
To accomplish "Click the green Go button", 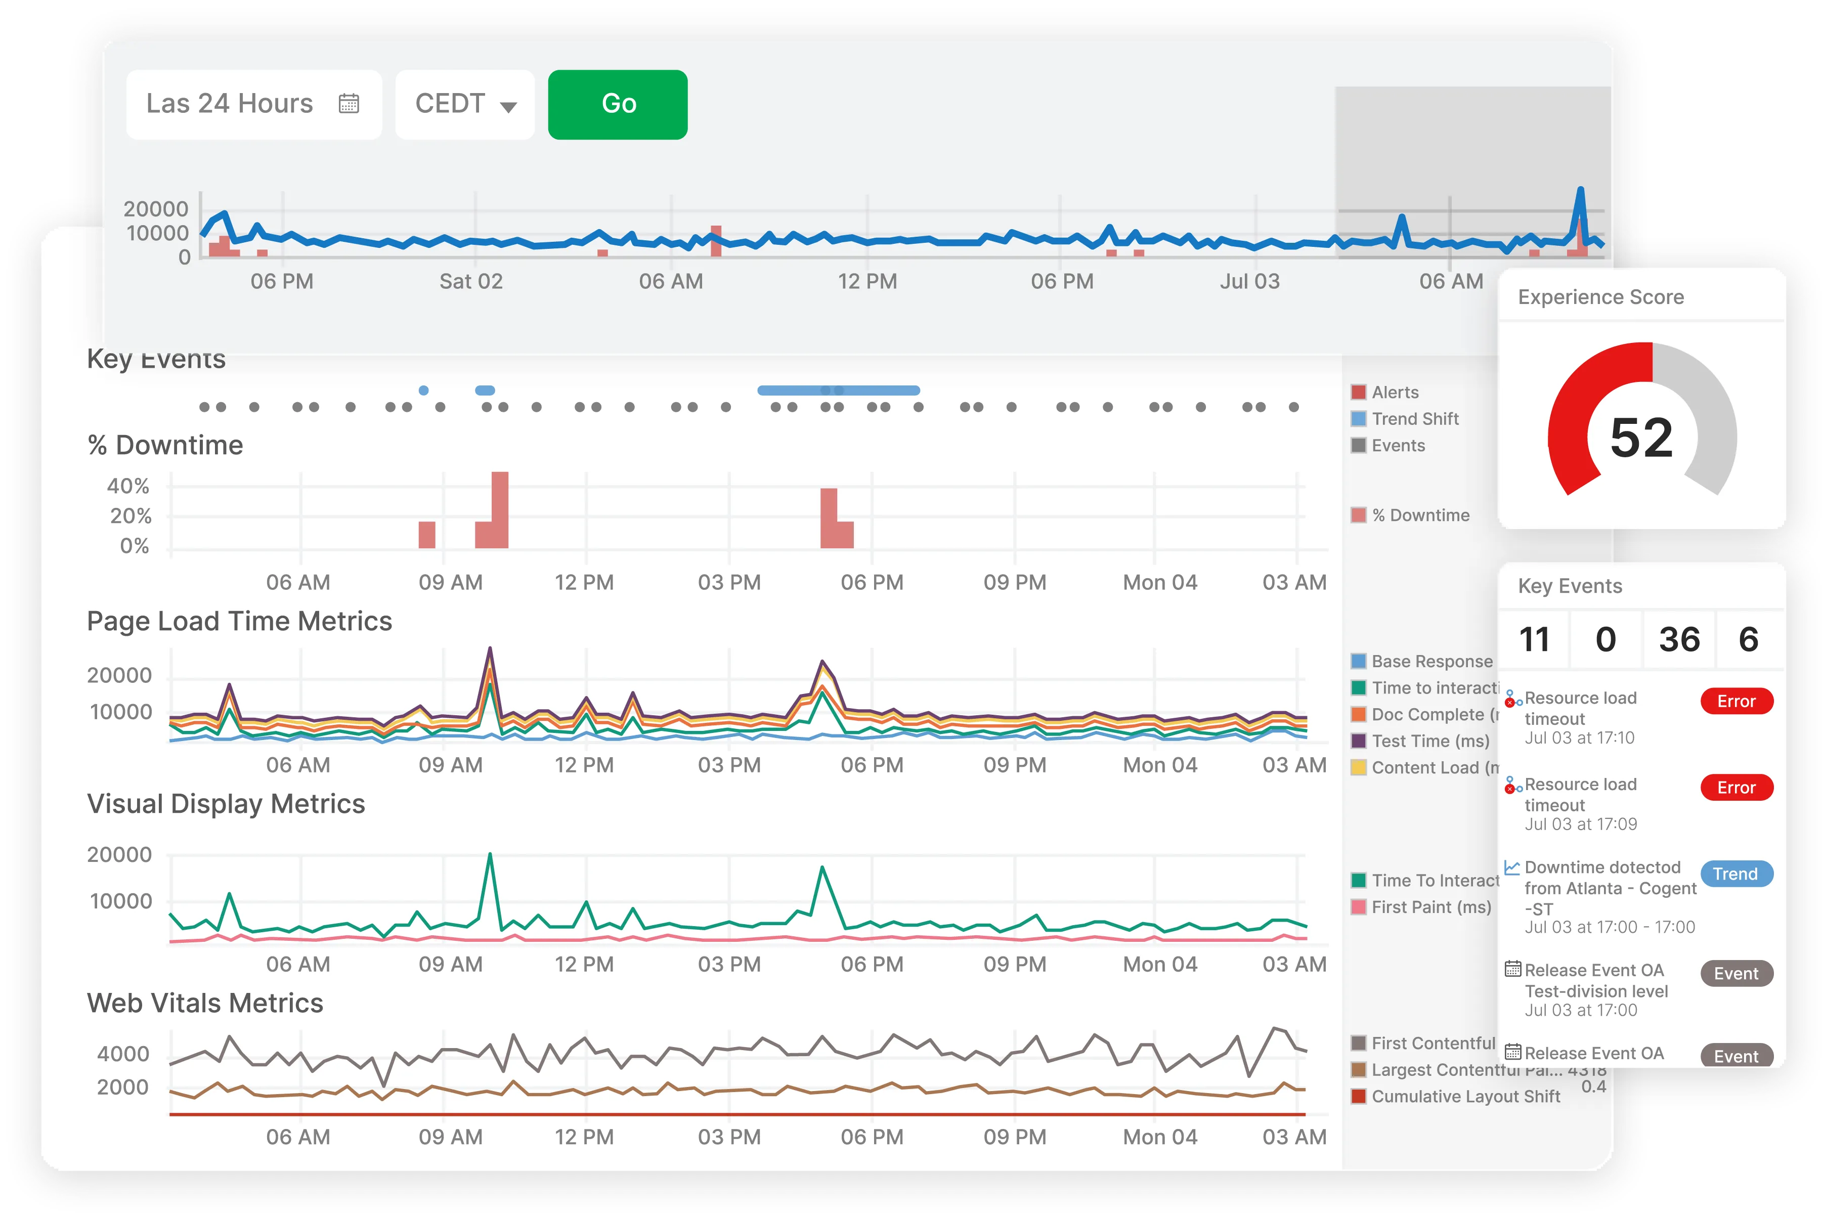I will (x=618, y=104).
